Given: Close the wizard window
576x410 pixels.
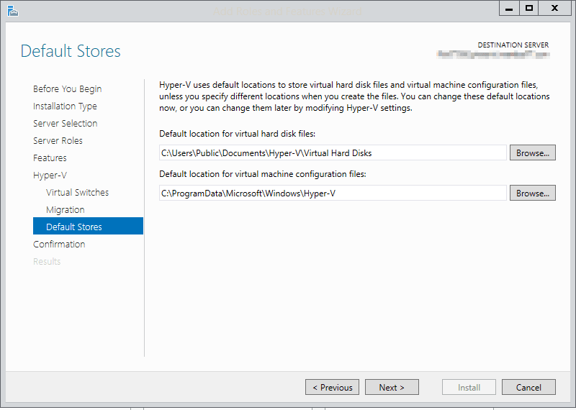Looking at the screenshot, I should [554, 8].
